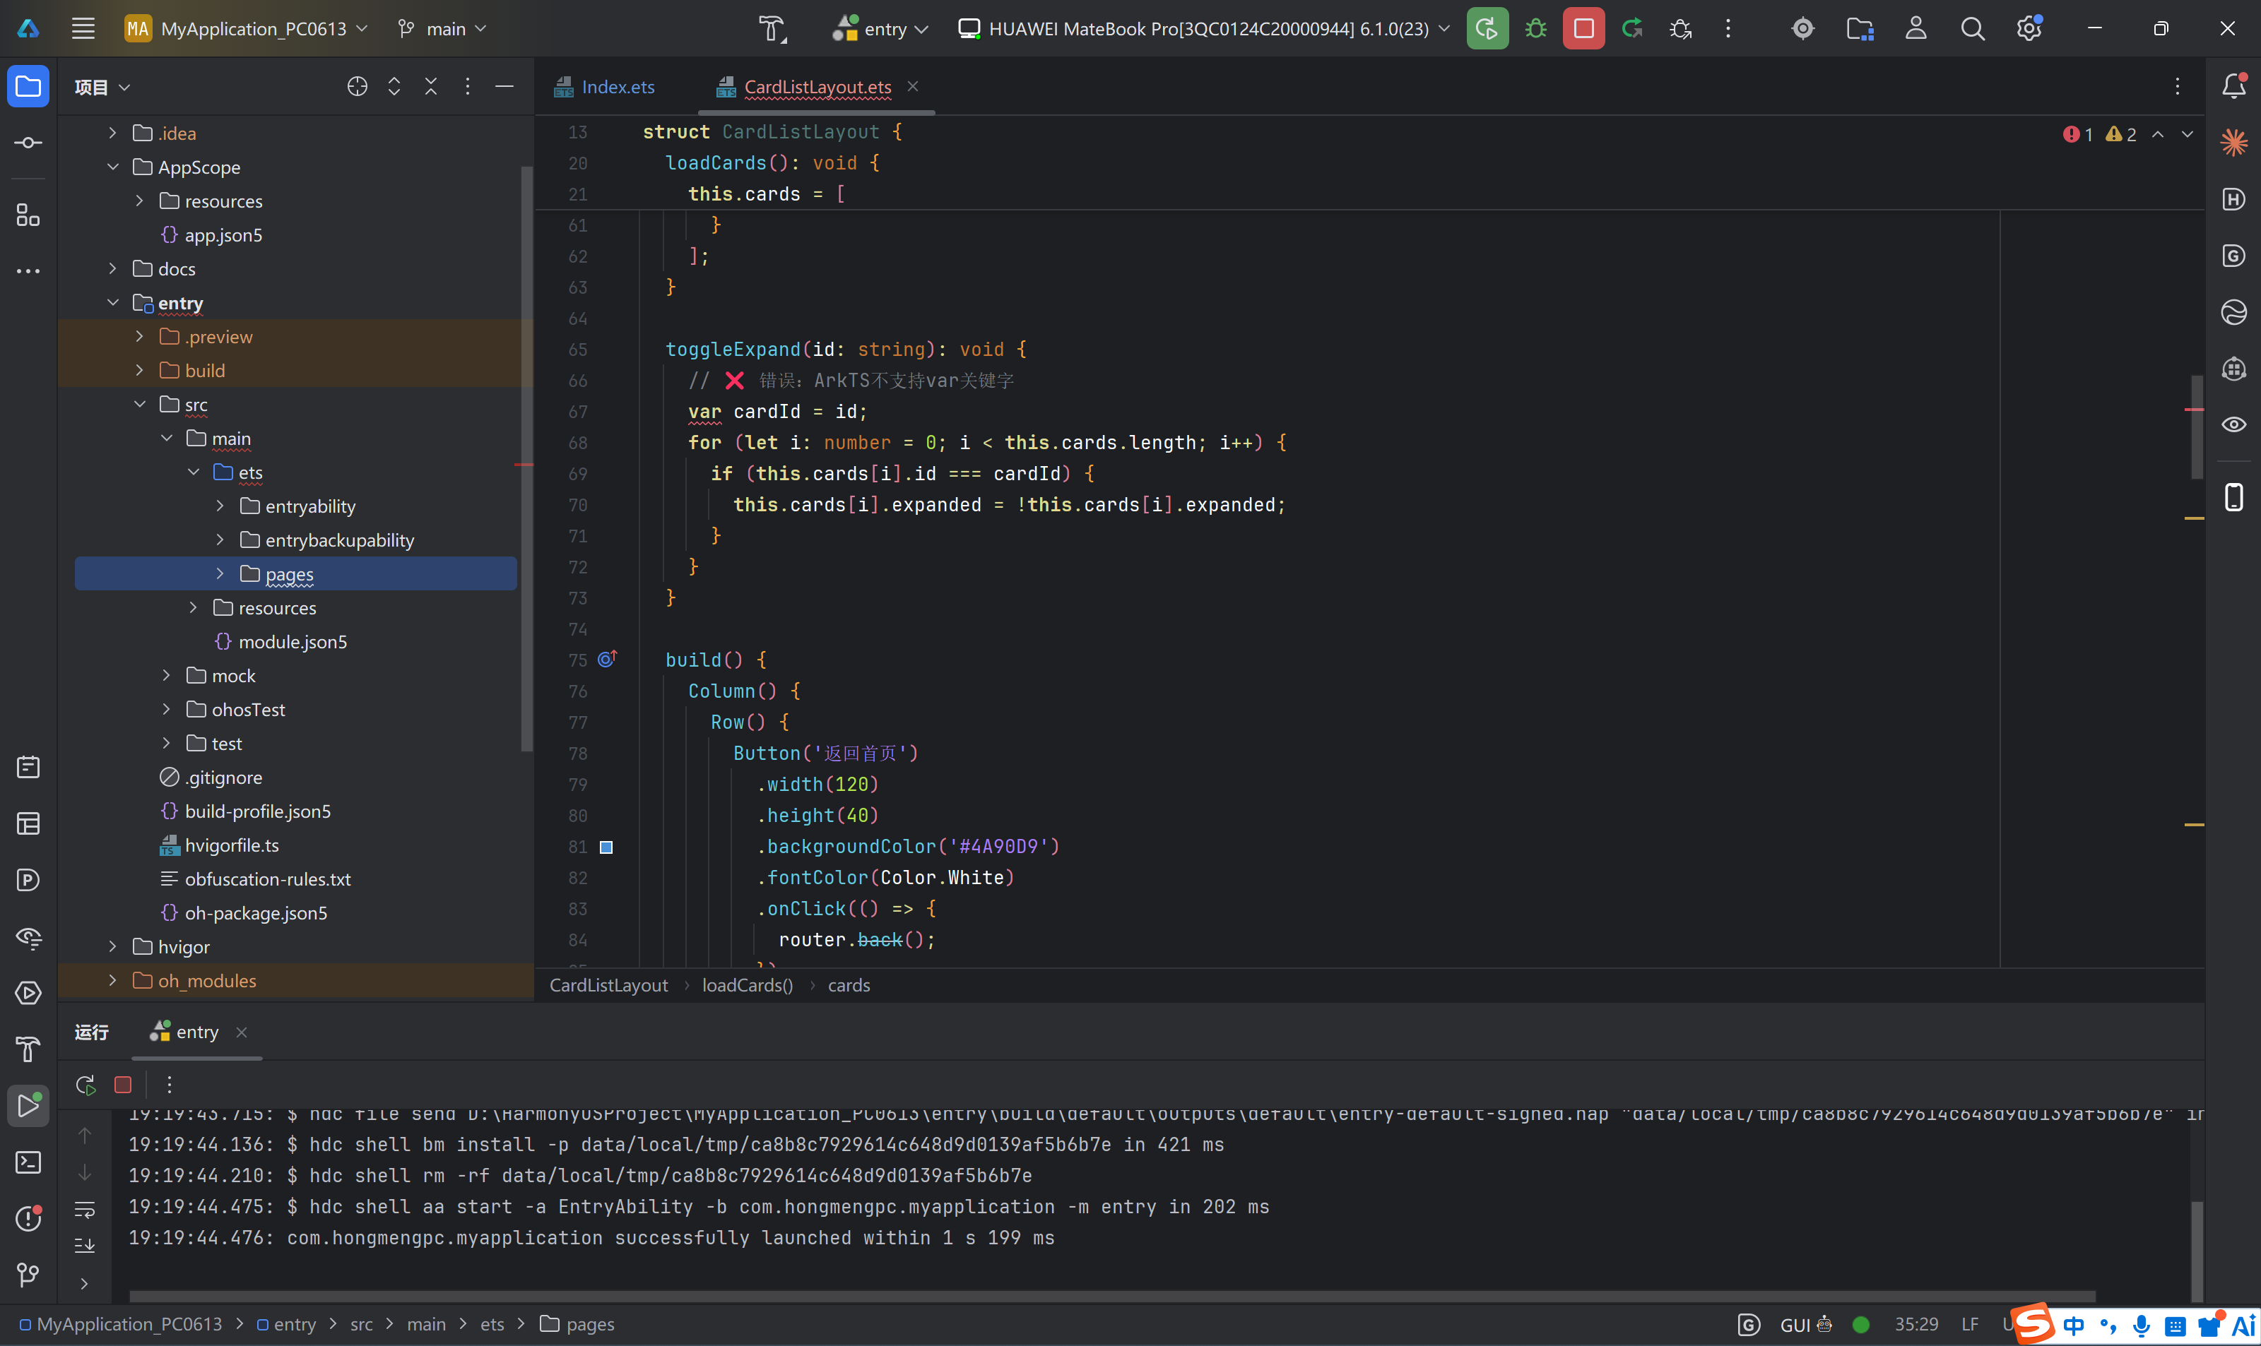Image resolution: width=2261 pixels, height=1346 pixels.
Task: Click CardListLayout in editor breadcrumb
Action: coord(609,985)
